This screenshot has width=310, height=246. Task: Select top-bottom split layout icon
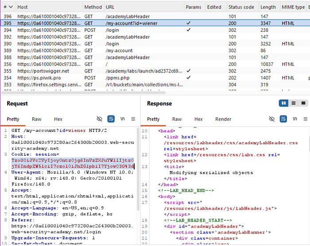(293, 103)
